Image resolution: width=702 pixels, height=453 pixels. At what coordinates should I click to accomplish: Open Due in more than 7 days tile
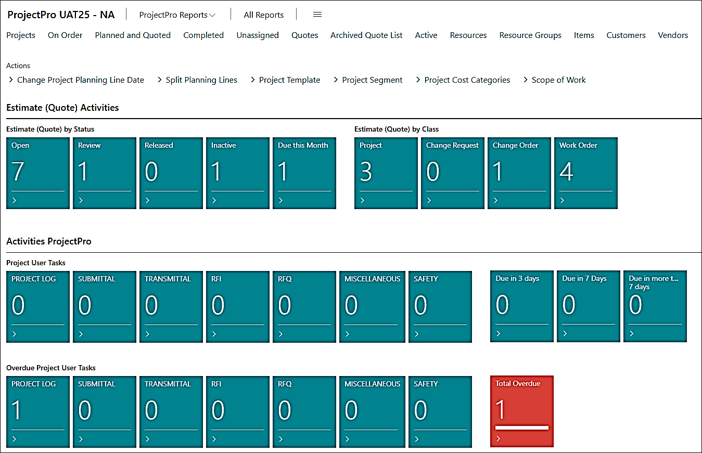(x=655, y=306)
